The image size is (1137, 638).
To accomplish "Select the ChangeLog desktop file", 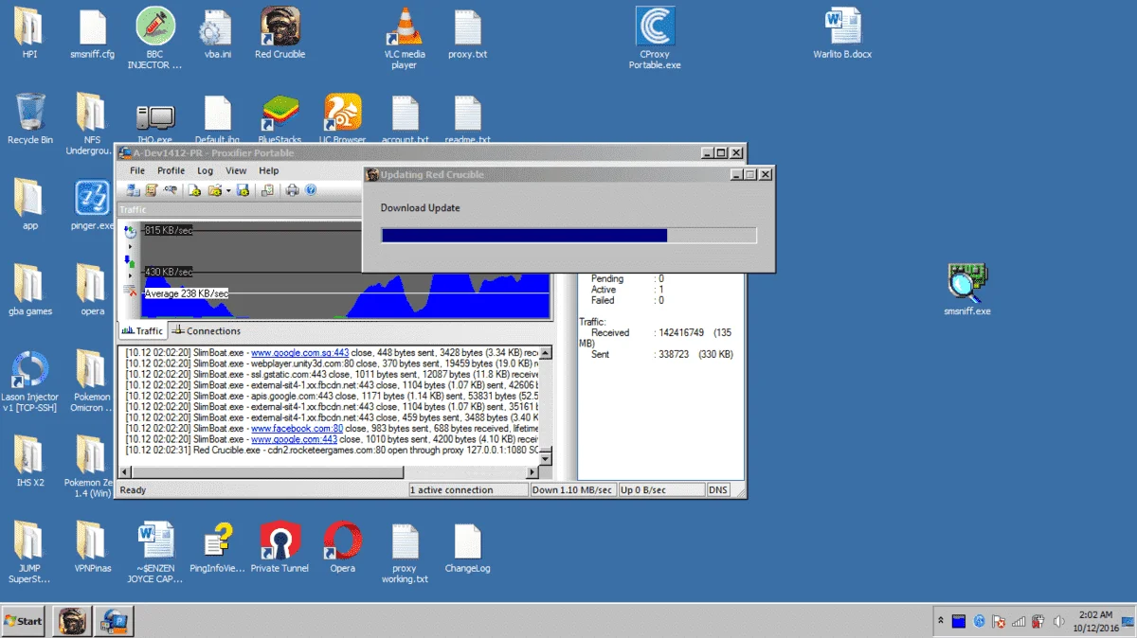I will click(467, 548).
